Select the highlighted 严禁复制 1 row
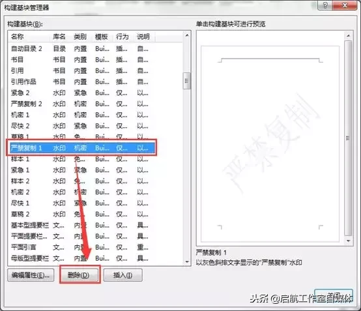 pyautogui.click(x=82, y=148)
